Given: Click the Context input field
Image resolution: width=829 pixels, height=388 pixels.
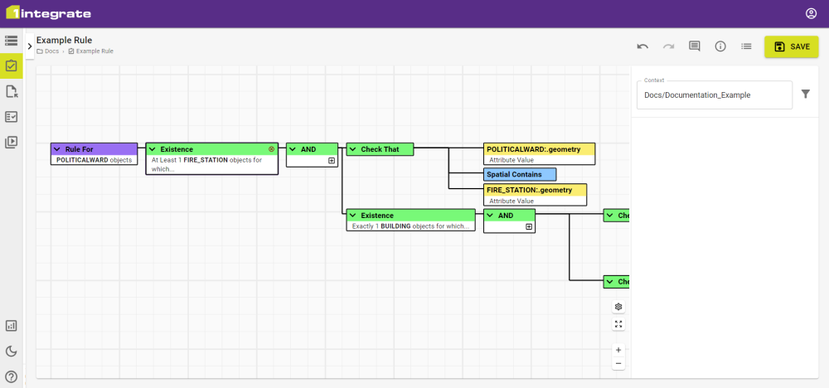Looking at the screenshot, I should pos(714,95).
